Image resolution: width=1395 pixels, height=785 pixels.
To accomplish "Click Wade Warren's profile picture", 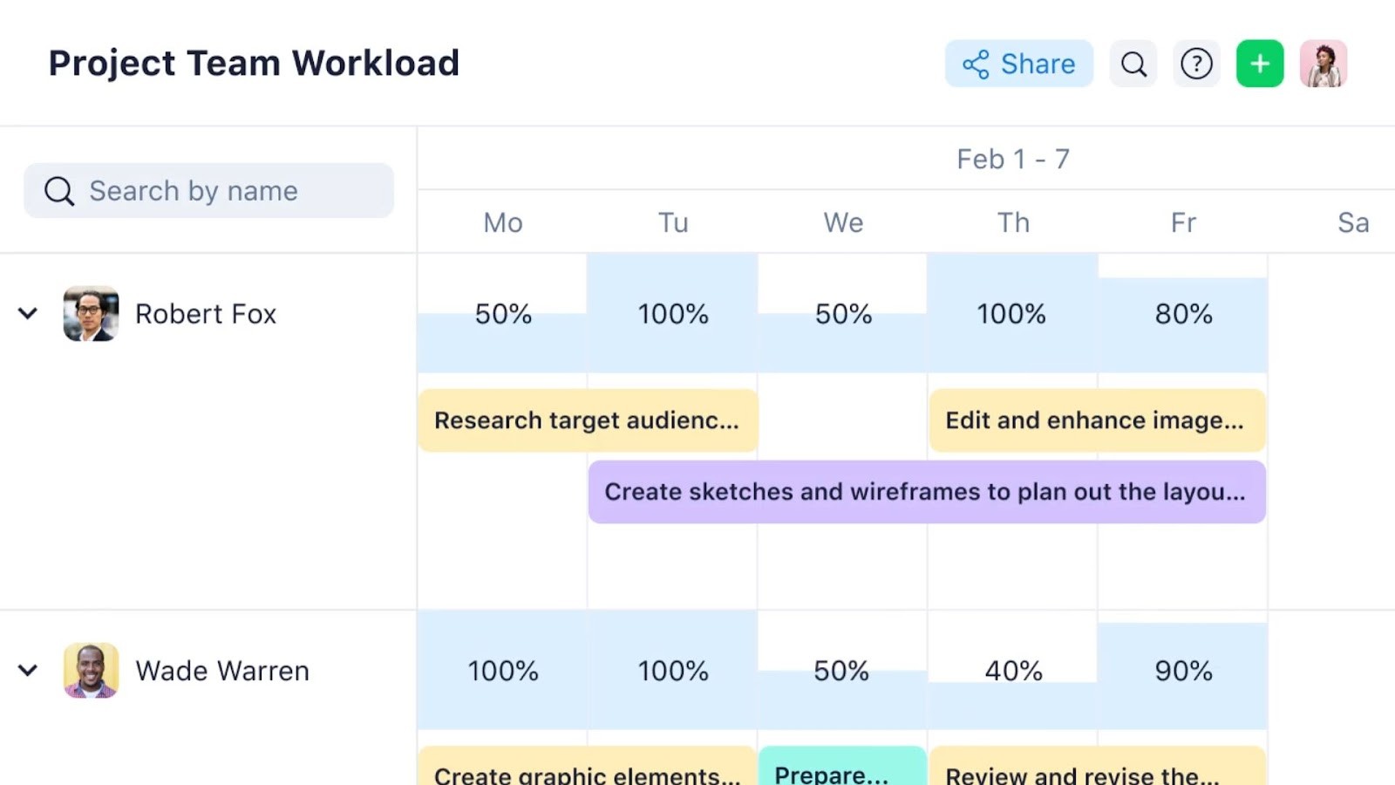I will click(x=90, y=670).
